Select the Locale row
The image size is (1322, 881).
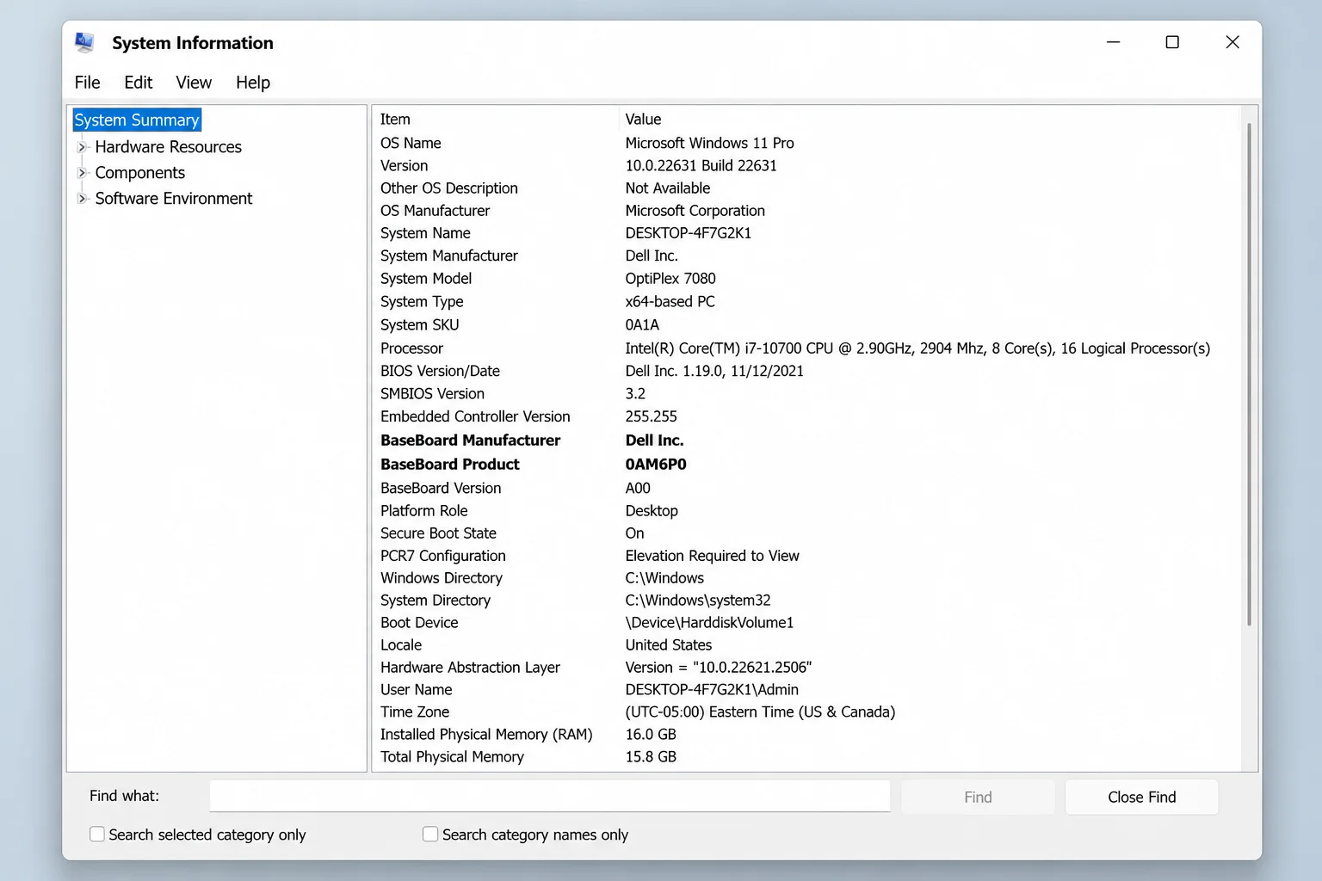pyautogui.click(x=807, y=645)
